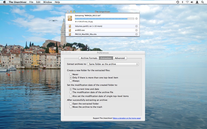Select the modification date of archive file
The image size is (207, 129).
71,92
